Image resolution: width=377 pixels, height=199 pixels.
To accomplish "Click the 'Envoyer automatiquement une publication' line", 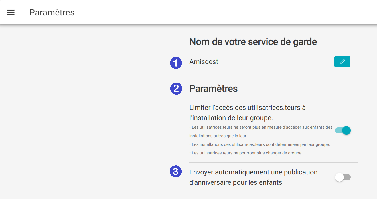I will (253, 172).
